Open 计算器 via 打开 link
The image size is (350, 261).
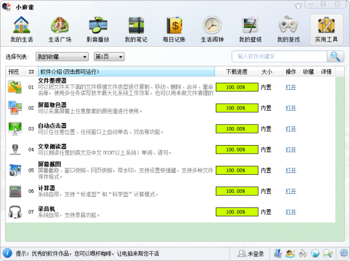(x=291, y=191)
